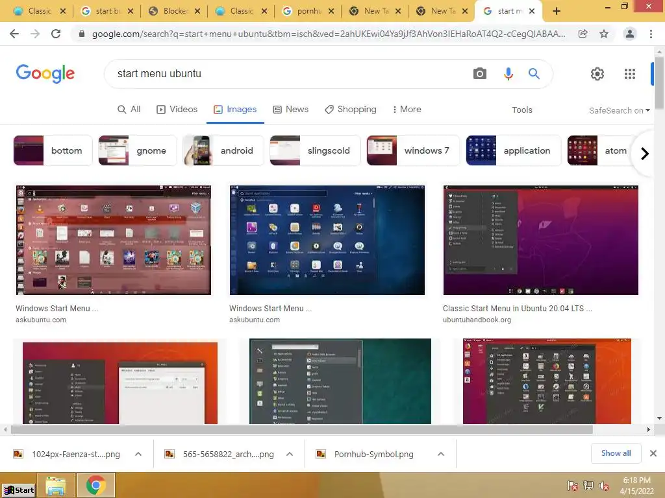Filter images by 'windows 7' chip
The height and width of the screenshot is (498, 665).
click(x=413, y=150)
